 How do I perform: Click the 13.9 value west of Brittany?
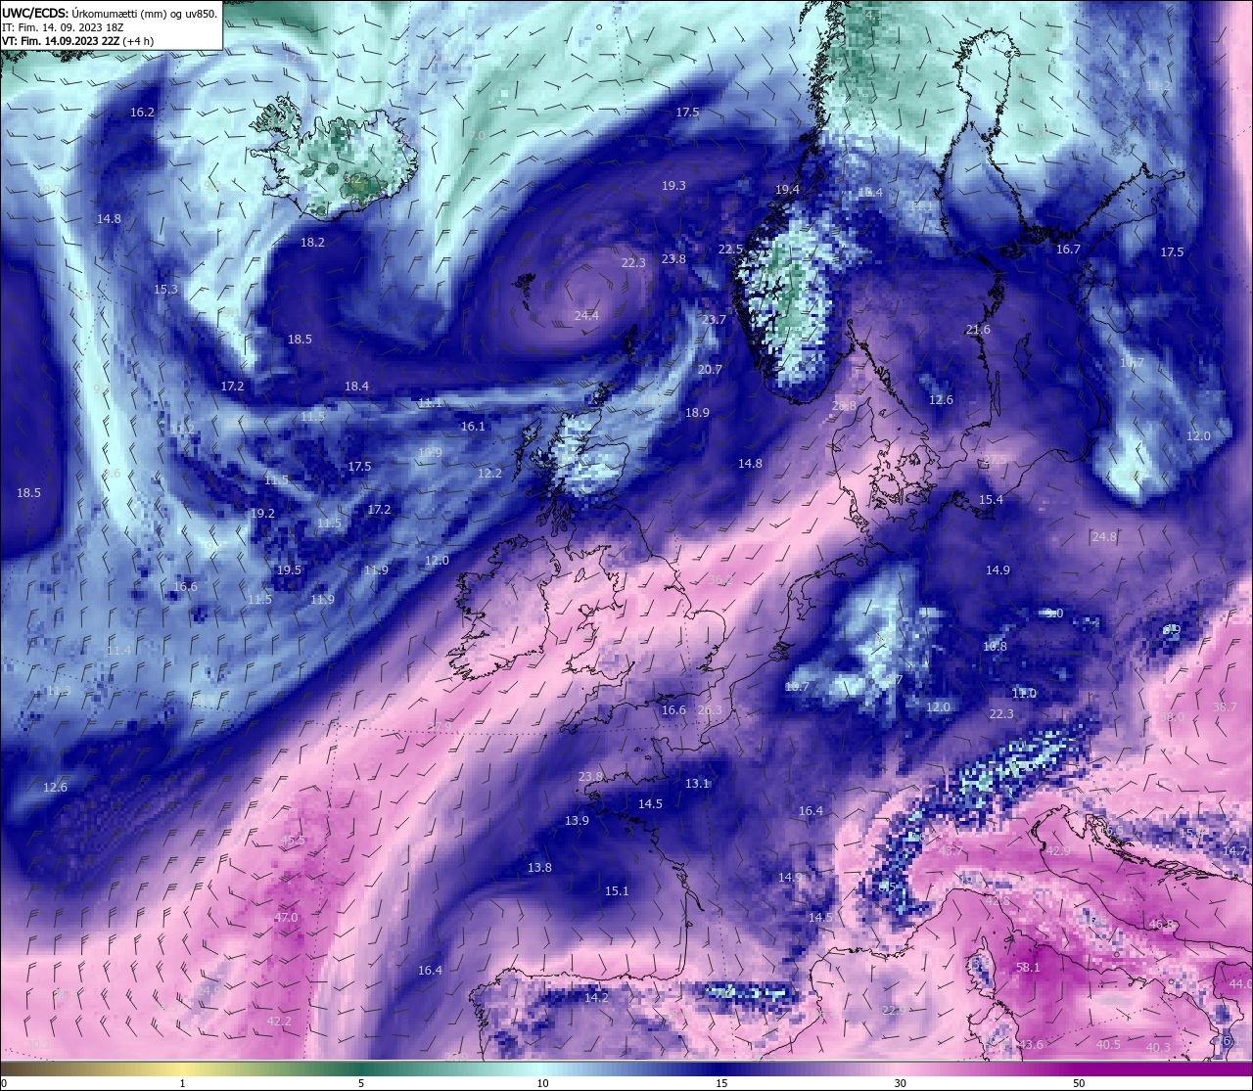[577, 820]
